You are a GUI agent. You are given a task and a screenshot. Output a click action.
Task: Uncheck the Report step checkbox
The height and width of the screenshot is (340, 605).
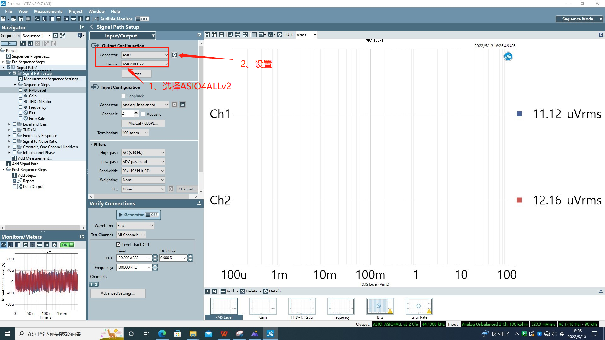(14, 181)
